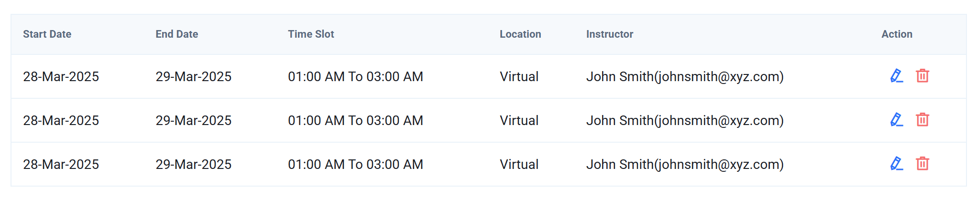Viewport: 977px width, 199px height.
Task: Click second row's John Smith instructor cell
Action: point(685,120)
